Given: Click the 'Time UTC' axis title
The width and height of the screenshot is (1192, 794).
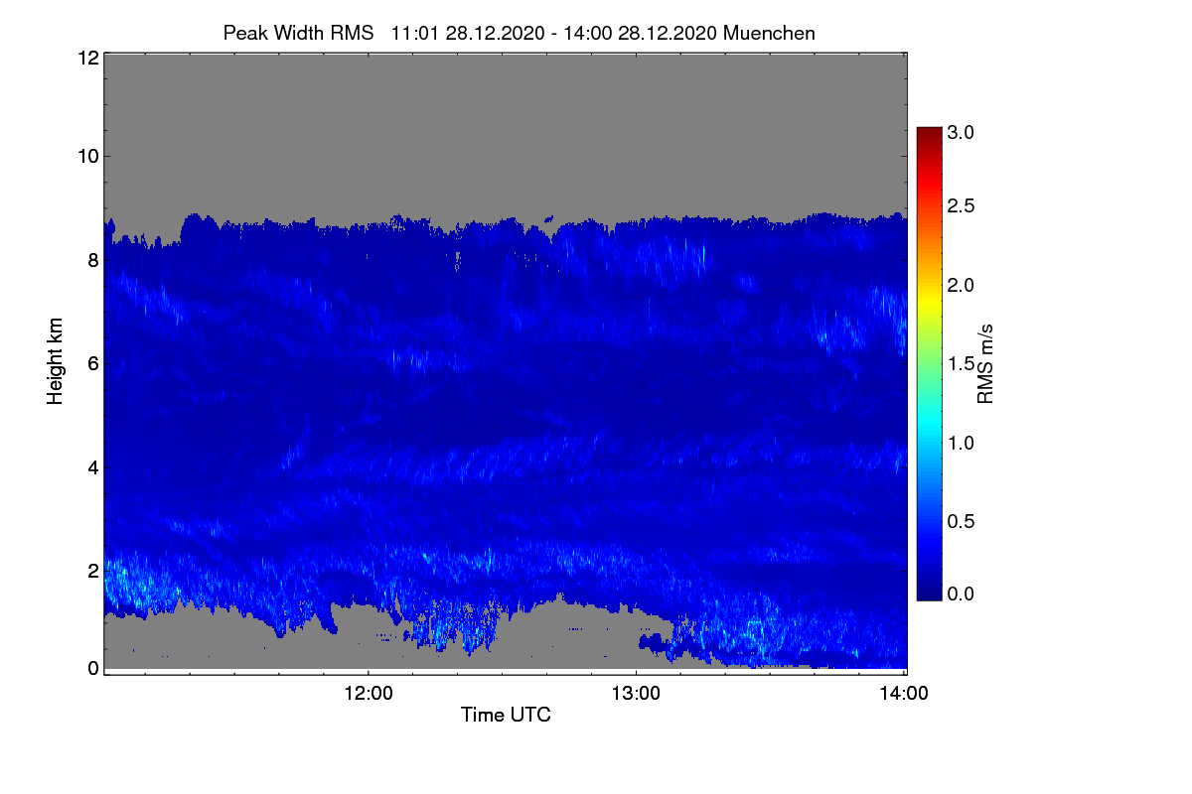Looking at the screenshot, I should [506, 715].
